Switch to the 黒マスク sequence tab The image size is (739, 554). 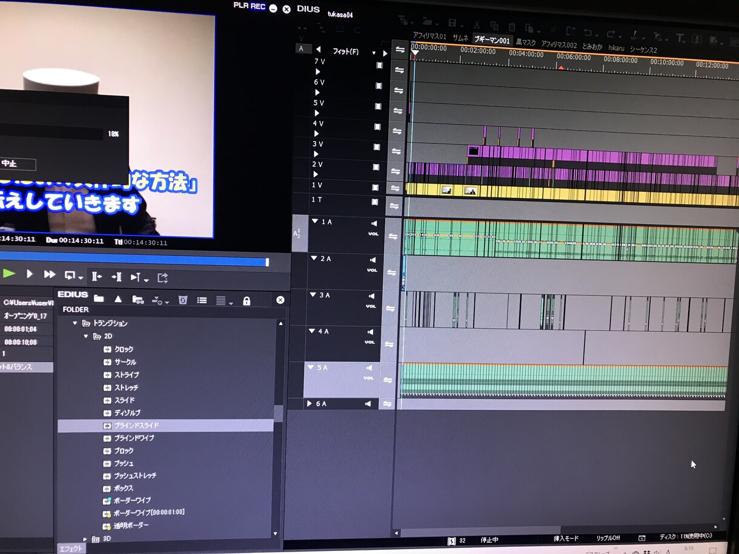(526, 42)
